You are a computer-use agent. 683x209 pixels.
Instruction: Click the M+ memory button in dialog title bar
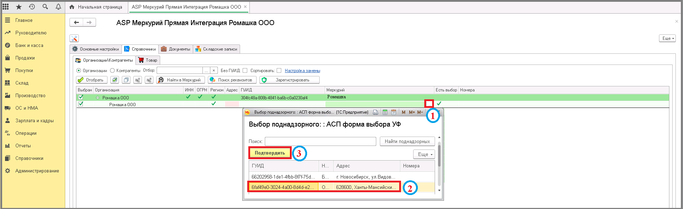click(x=412, y=112)
